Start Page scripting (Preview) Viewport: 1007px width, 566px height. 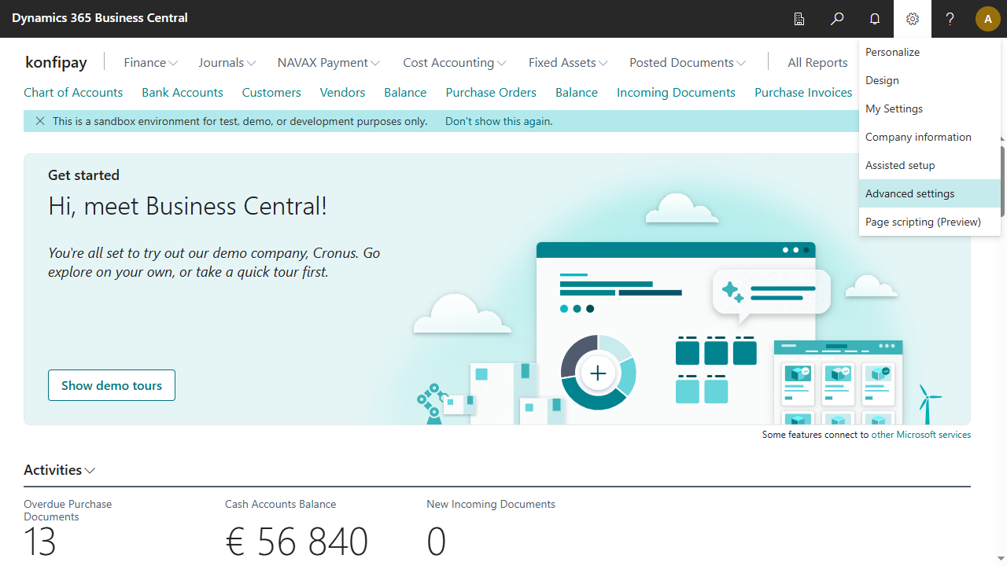point(930,222)
